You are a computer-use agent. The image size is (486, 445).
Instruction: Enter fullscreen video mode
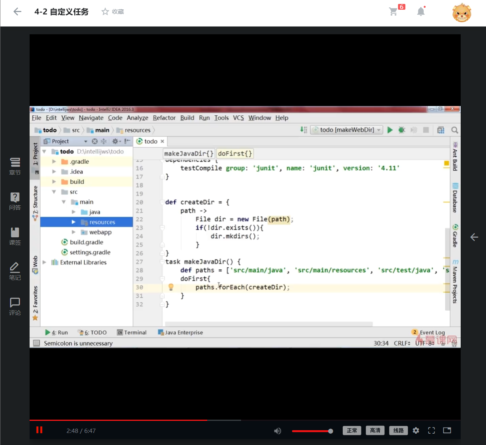tap(431, 431)
